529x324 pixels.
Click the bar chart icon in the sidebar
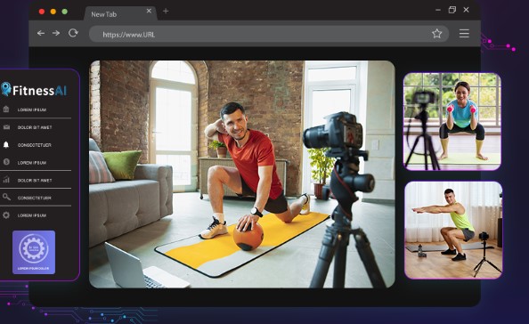[6, 180]
